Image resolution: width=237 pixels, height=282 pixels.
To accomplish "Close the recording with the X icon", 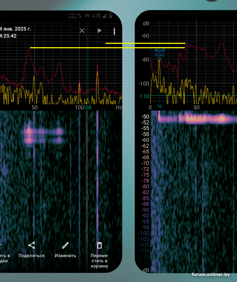I will [82, 31].
